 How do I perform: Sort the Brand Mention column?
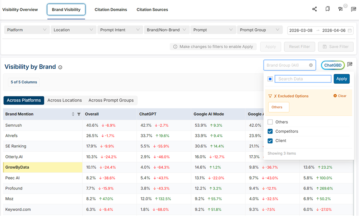coord(73,114)
